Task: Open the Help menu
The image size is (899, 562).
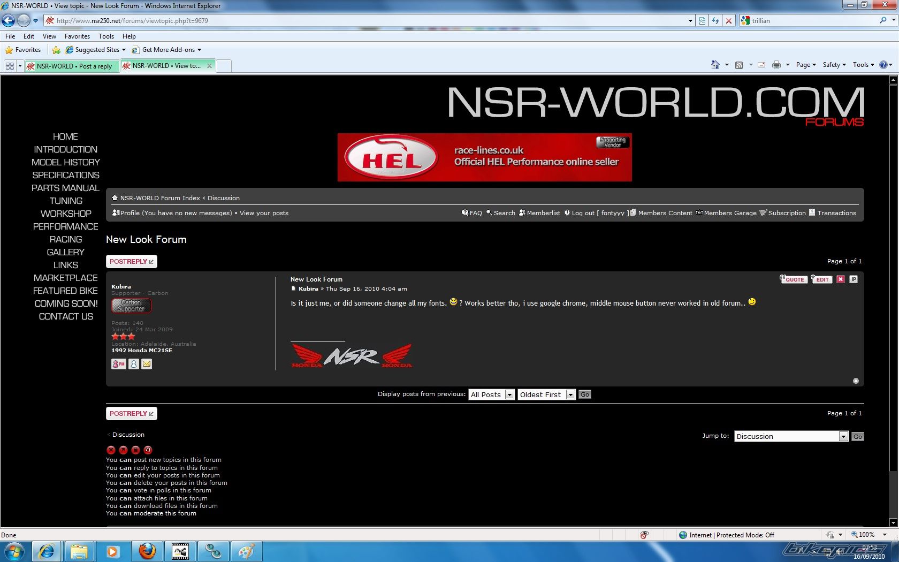Action: [x=129, y=36]
